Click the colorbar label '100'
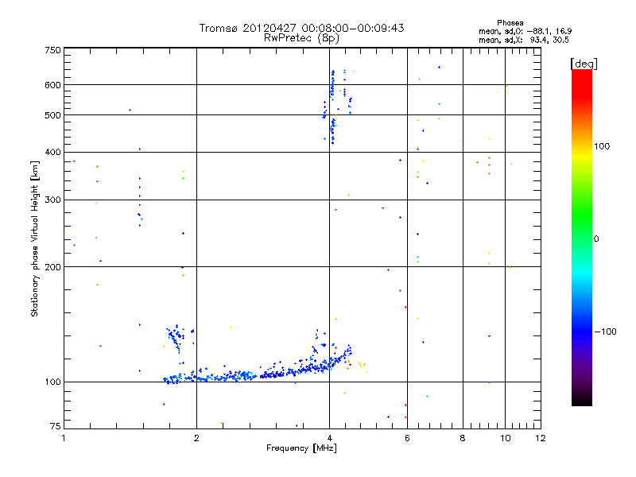The image size is (636, 477). (x=602, y=146)
